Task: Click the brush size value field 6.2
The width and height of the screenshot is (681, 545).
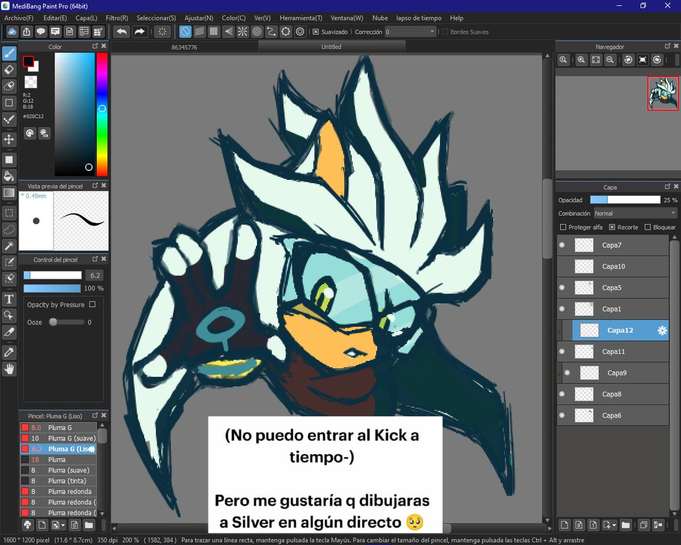Action: tap(94, 275)
